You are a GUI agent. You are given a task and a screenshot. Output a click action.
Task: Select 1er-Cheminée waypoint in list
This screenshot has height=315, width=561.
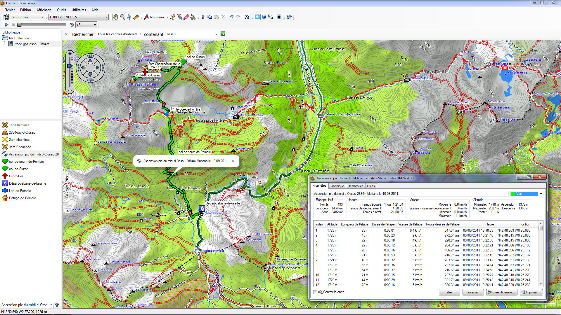[x=19, y=125]
